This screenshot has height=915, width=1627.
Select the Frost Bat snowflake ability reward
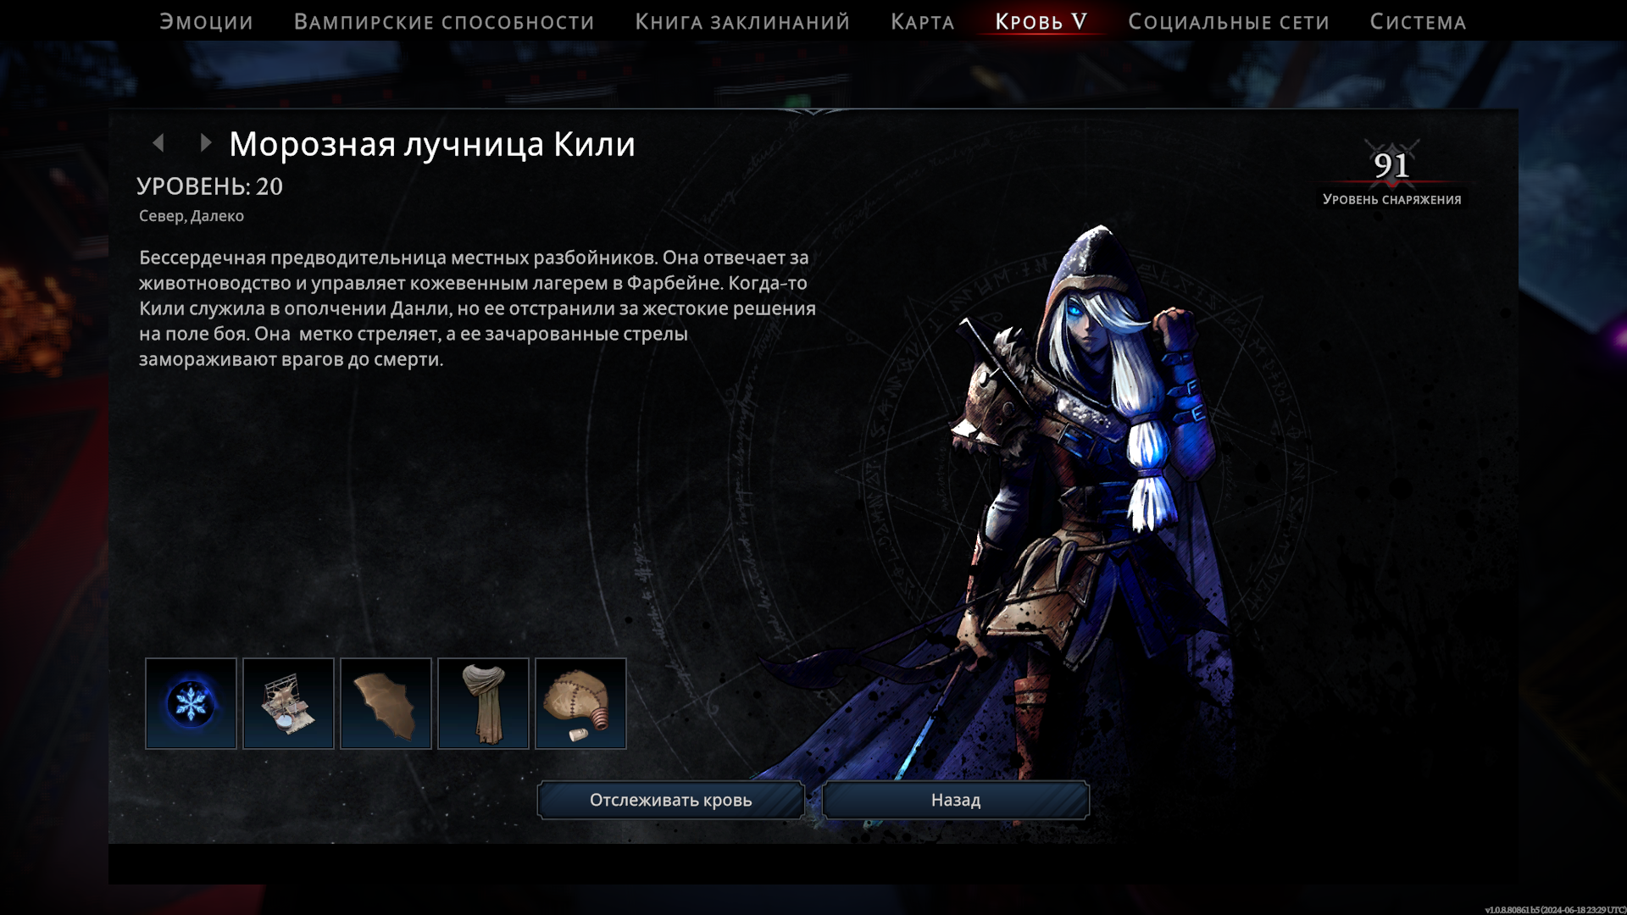coord(191,703)
